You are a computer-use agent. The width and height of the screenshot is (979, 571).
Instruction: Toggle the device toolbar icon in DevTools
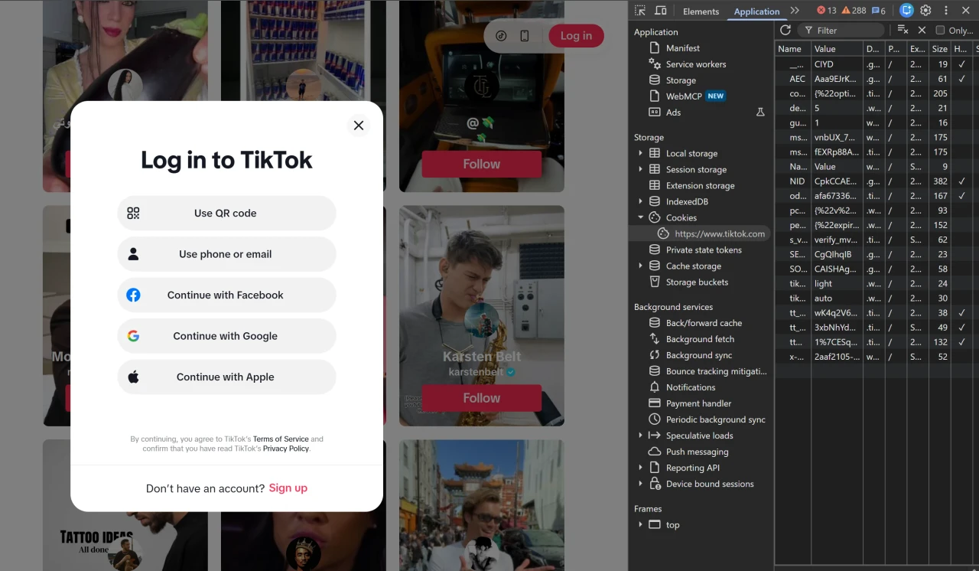[x=661, y=11]
